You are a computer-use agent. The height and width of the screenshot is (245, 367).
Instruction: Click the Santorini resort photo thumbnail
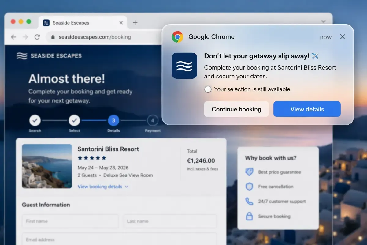(x=47, y=166)
